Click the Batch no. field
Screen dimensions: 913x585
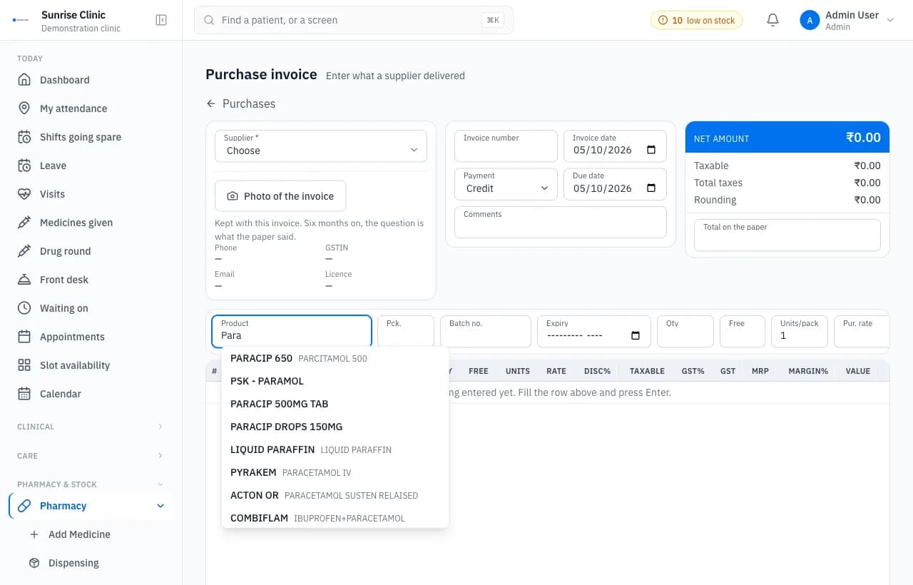pos(486,331)
